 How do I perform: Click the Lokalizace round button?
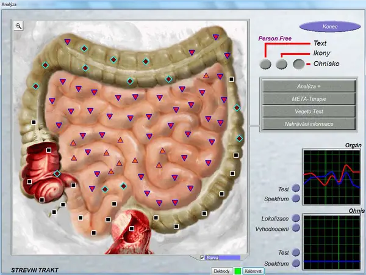pos(296,218)
